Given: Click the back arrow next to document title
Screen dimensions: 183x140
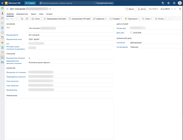Looking at the screenshot, I should point(7,9).
